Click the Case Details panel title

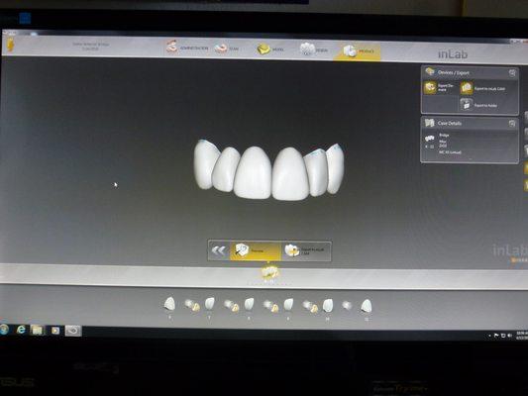pyautogui.click(x=449, y=123)
